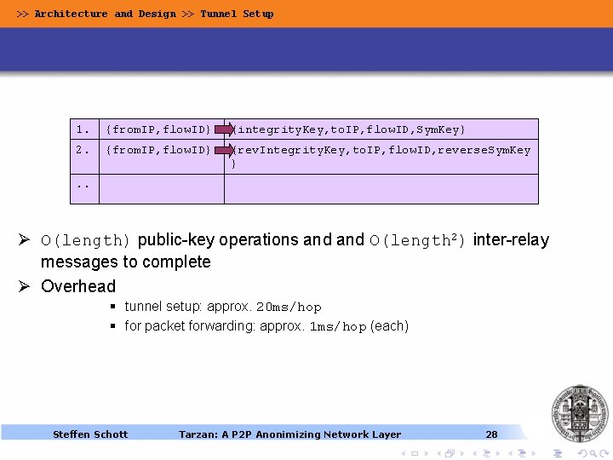Go to next frame arrow

462,454
